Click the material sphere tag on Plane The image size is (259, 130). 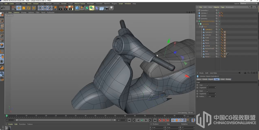point(227,54)
